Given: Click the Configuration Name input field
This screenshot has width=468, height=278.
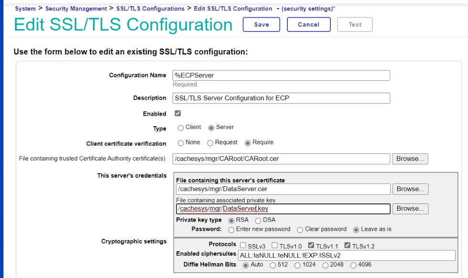Looking at the screenshot, I should click(x=281, y=75).
